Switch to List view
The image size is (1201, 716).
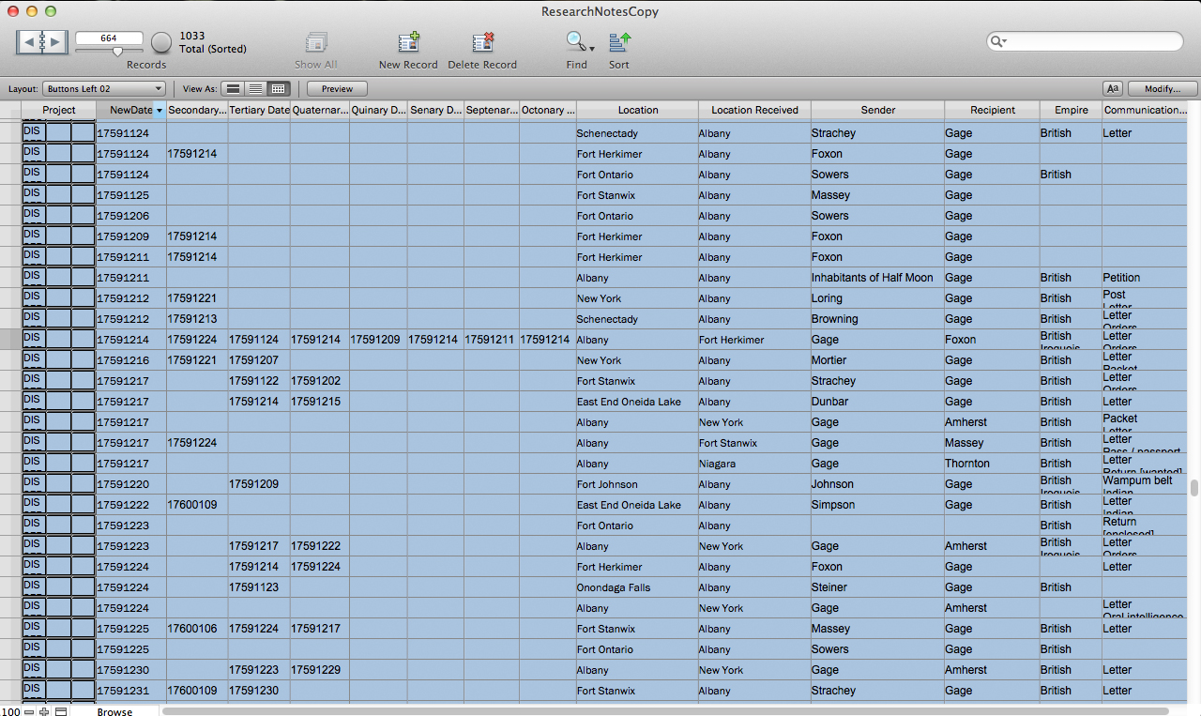(255, 89)
